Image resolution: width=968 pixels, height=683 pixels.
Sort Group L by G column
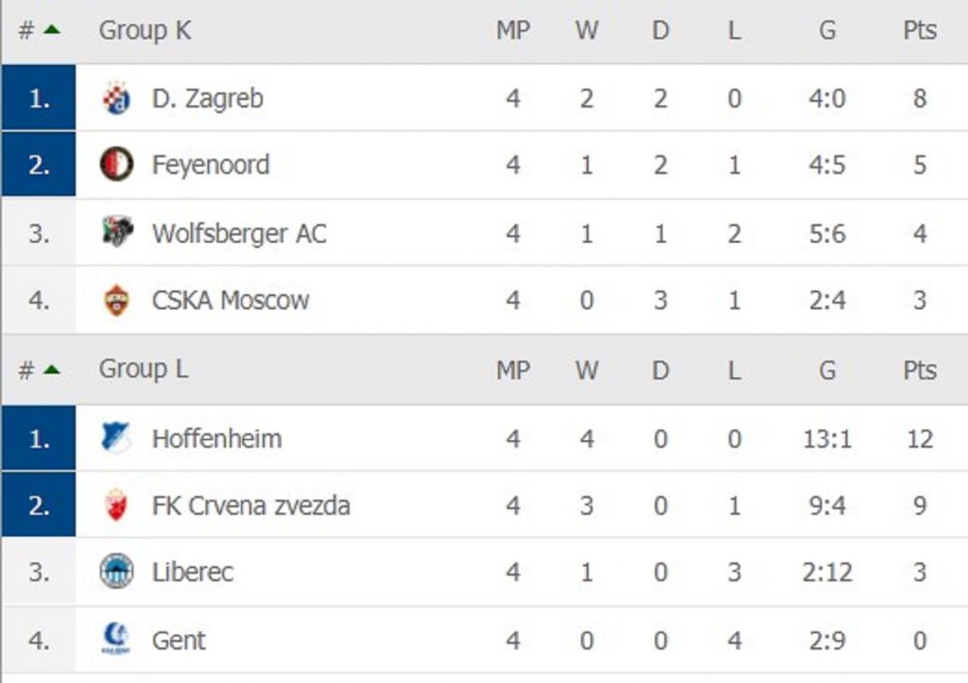tap(827, 369)
